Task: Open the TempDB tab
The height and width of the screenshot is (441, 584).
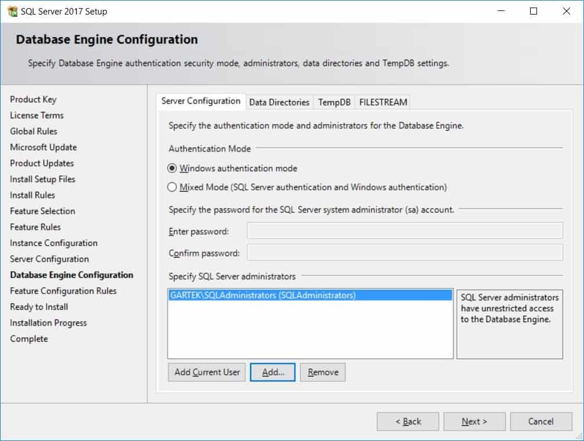Action: click(x=334, y=102)
